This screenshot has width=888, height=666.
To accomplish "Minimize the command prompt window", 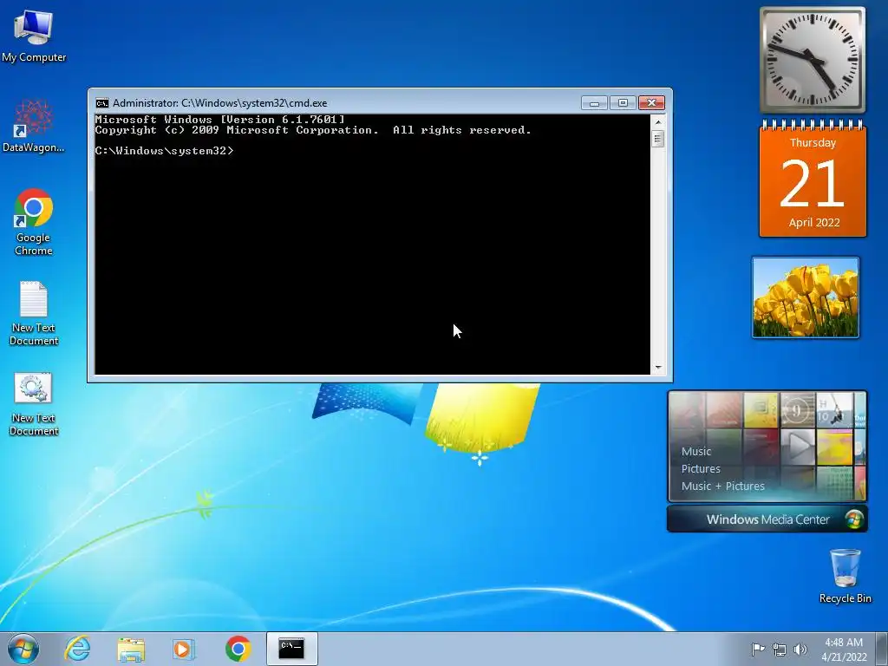I will coord(594,103).
